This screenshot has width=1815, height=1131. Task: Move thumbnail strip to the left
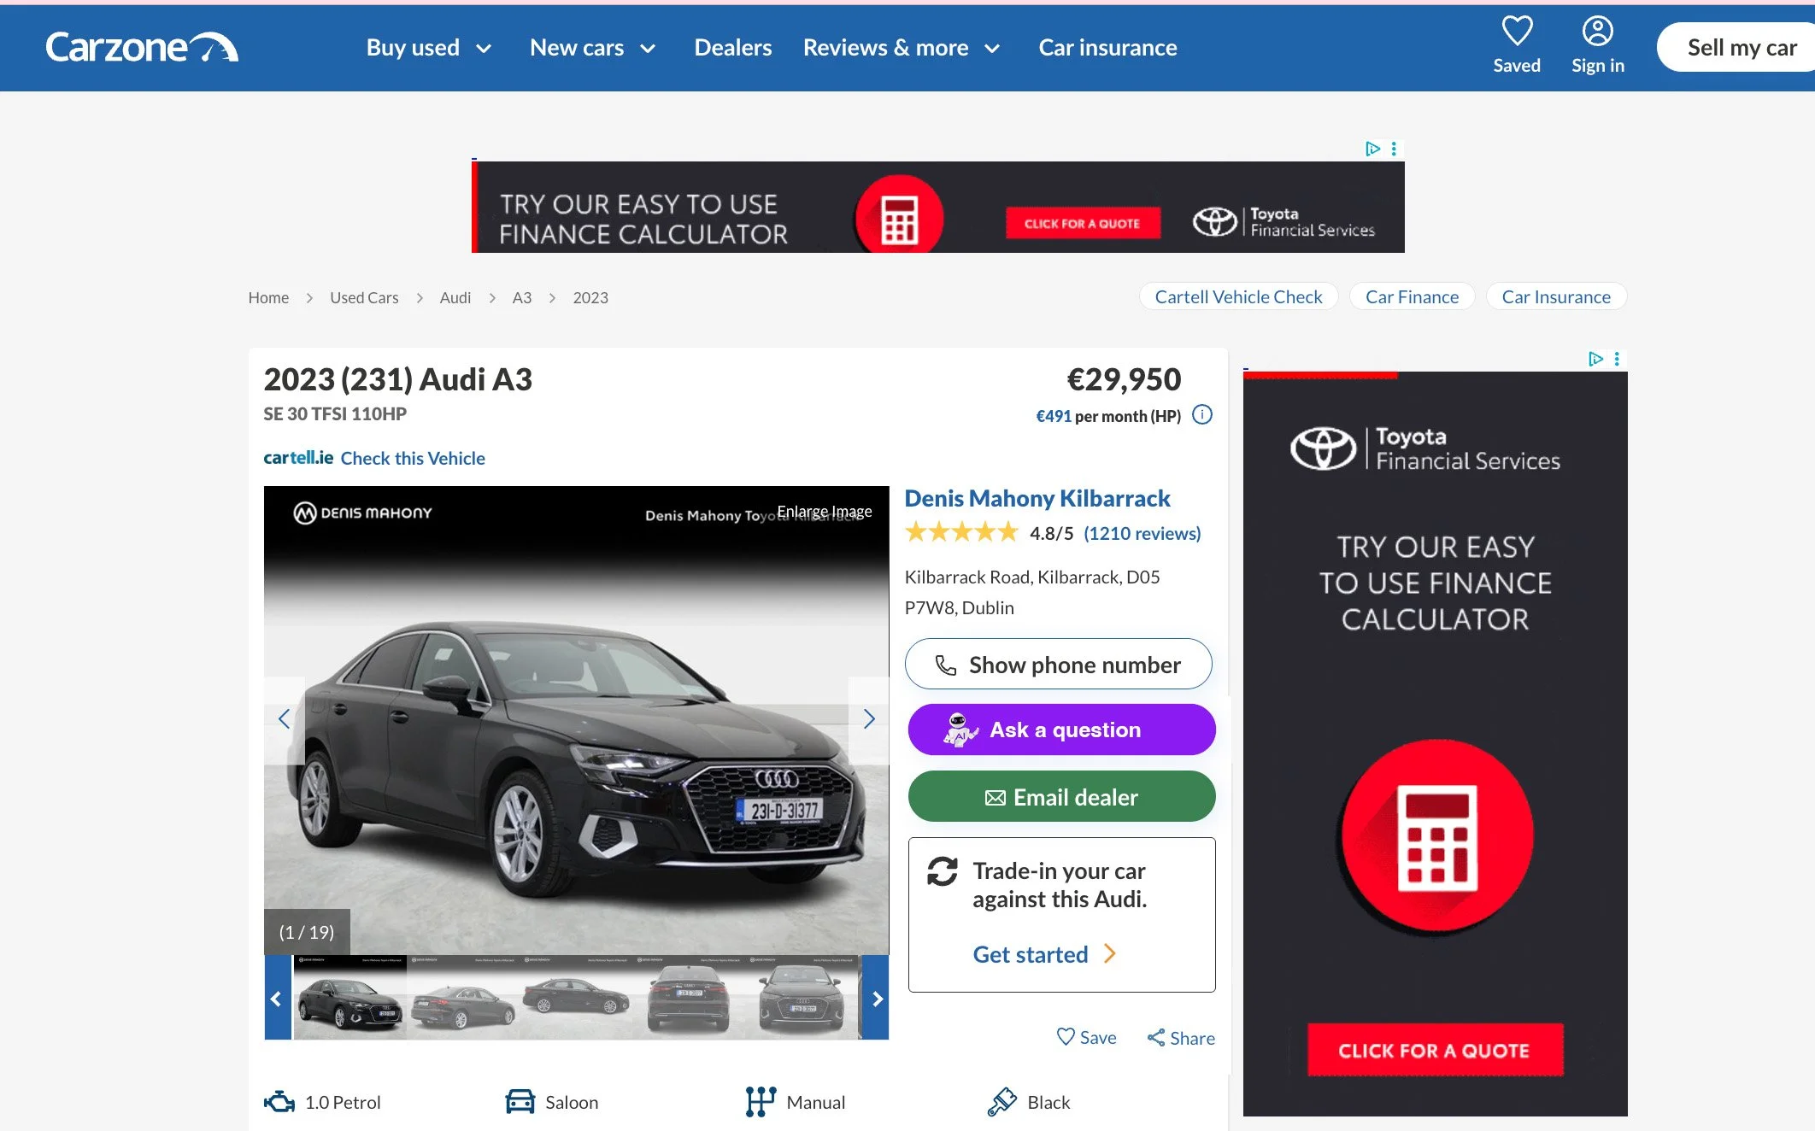click(278, 998)
